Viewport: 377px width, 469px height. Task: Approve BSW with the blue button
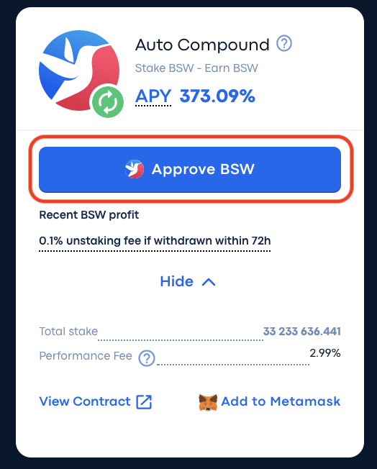190,170
